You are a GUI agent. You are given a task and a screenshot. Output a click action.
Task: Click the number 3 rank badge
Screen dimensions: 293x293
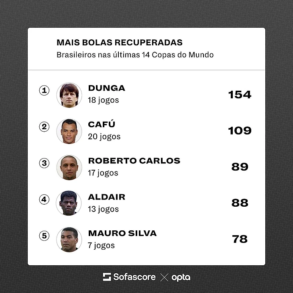pyautogui.click(x=44, y=163)
